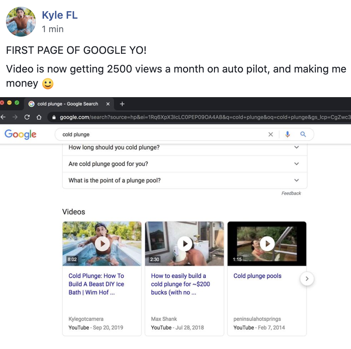
Task: Click the Feedback link
Action: pos(291,193)
